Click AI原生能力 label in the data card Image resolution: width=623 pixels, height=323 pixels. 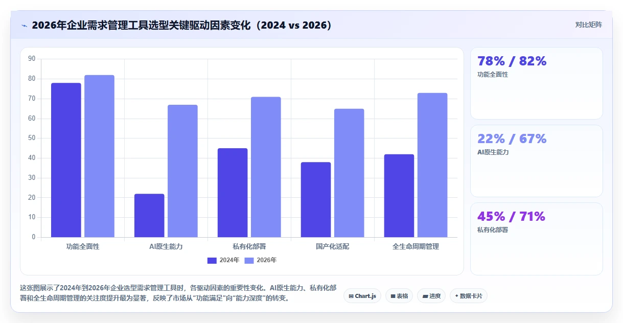[493, 152]
